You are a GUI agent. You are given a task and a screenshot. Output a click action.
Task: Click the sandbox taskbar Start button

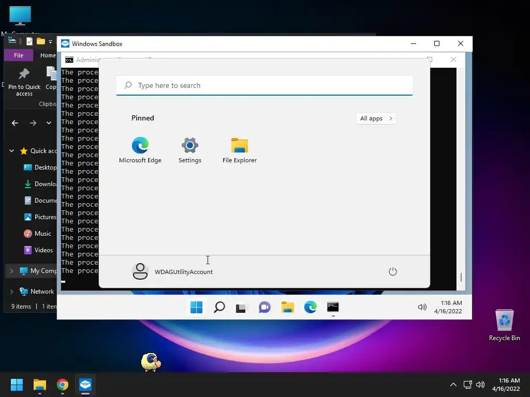pyautogui.click(x=196, y=307)
